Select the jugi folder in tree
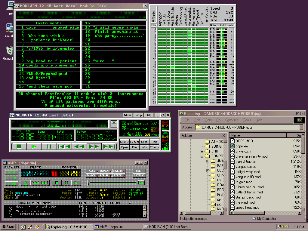Image resolution: width=308 pixels, height=231 pixels. [220, 204]
